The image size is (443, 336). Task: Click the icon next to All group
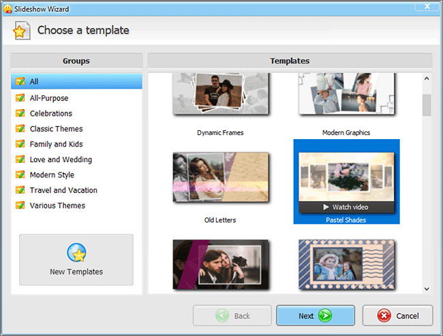coord(20,81)
